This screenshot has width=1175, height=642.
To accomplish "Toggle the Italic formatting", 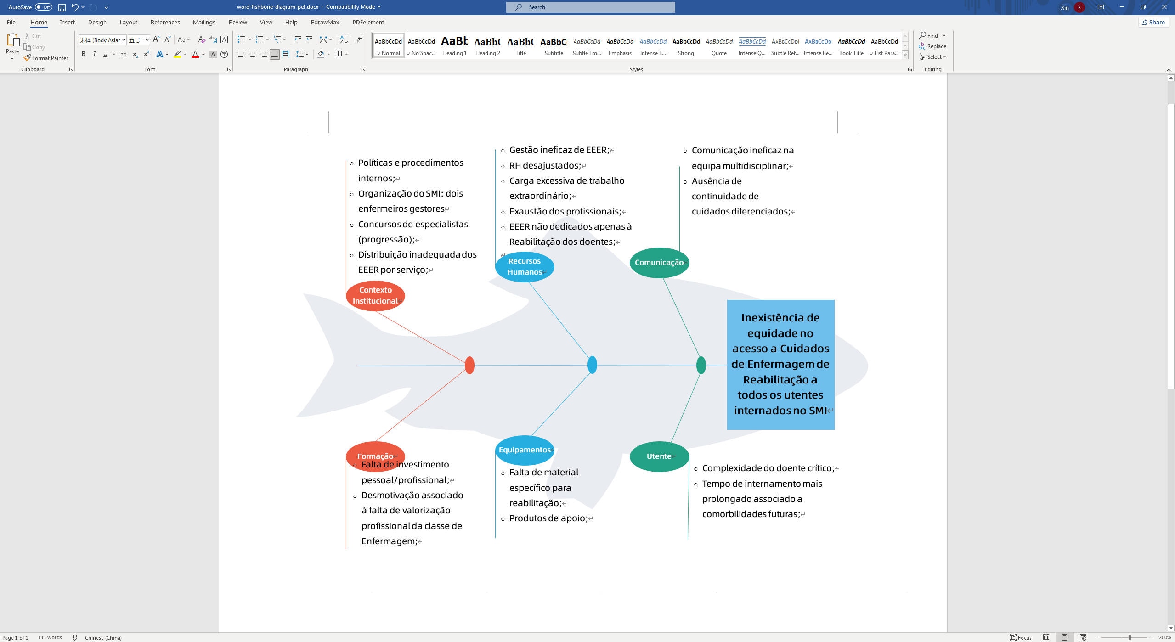I will coord(94,54).
